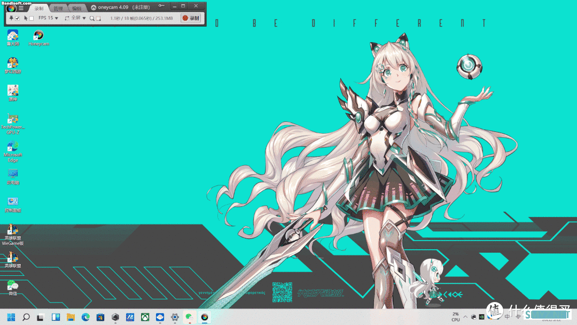577x325 pixels.
Task: Open the Xbox app in the taskbar
Action: point(145,317)
